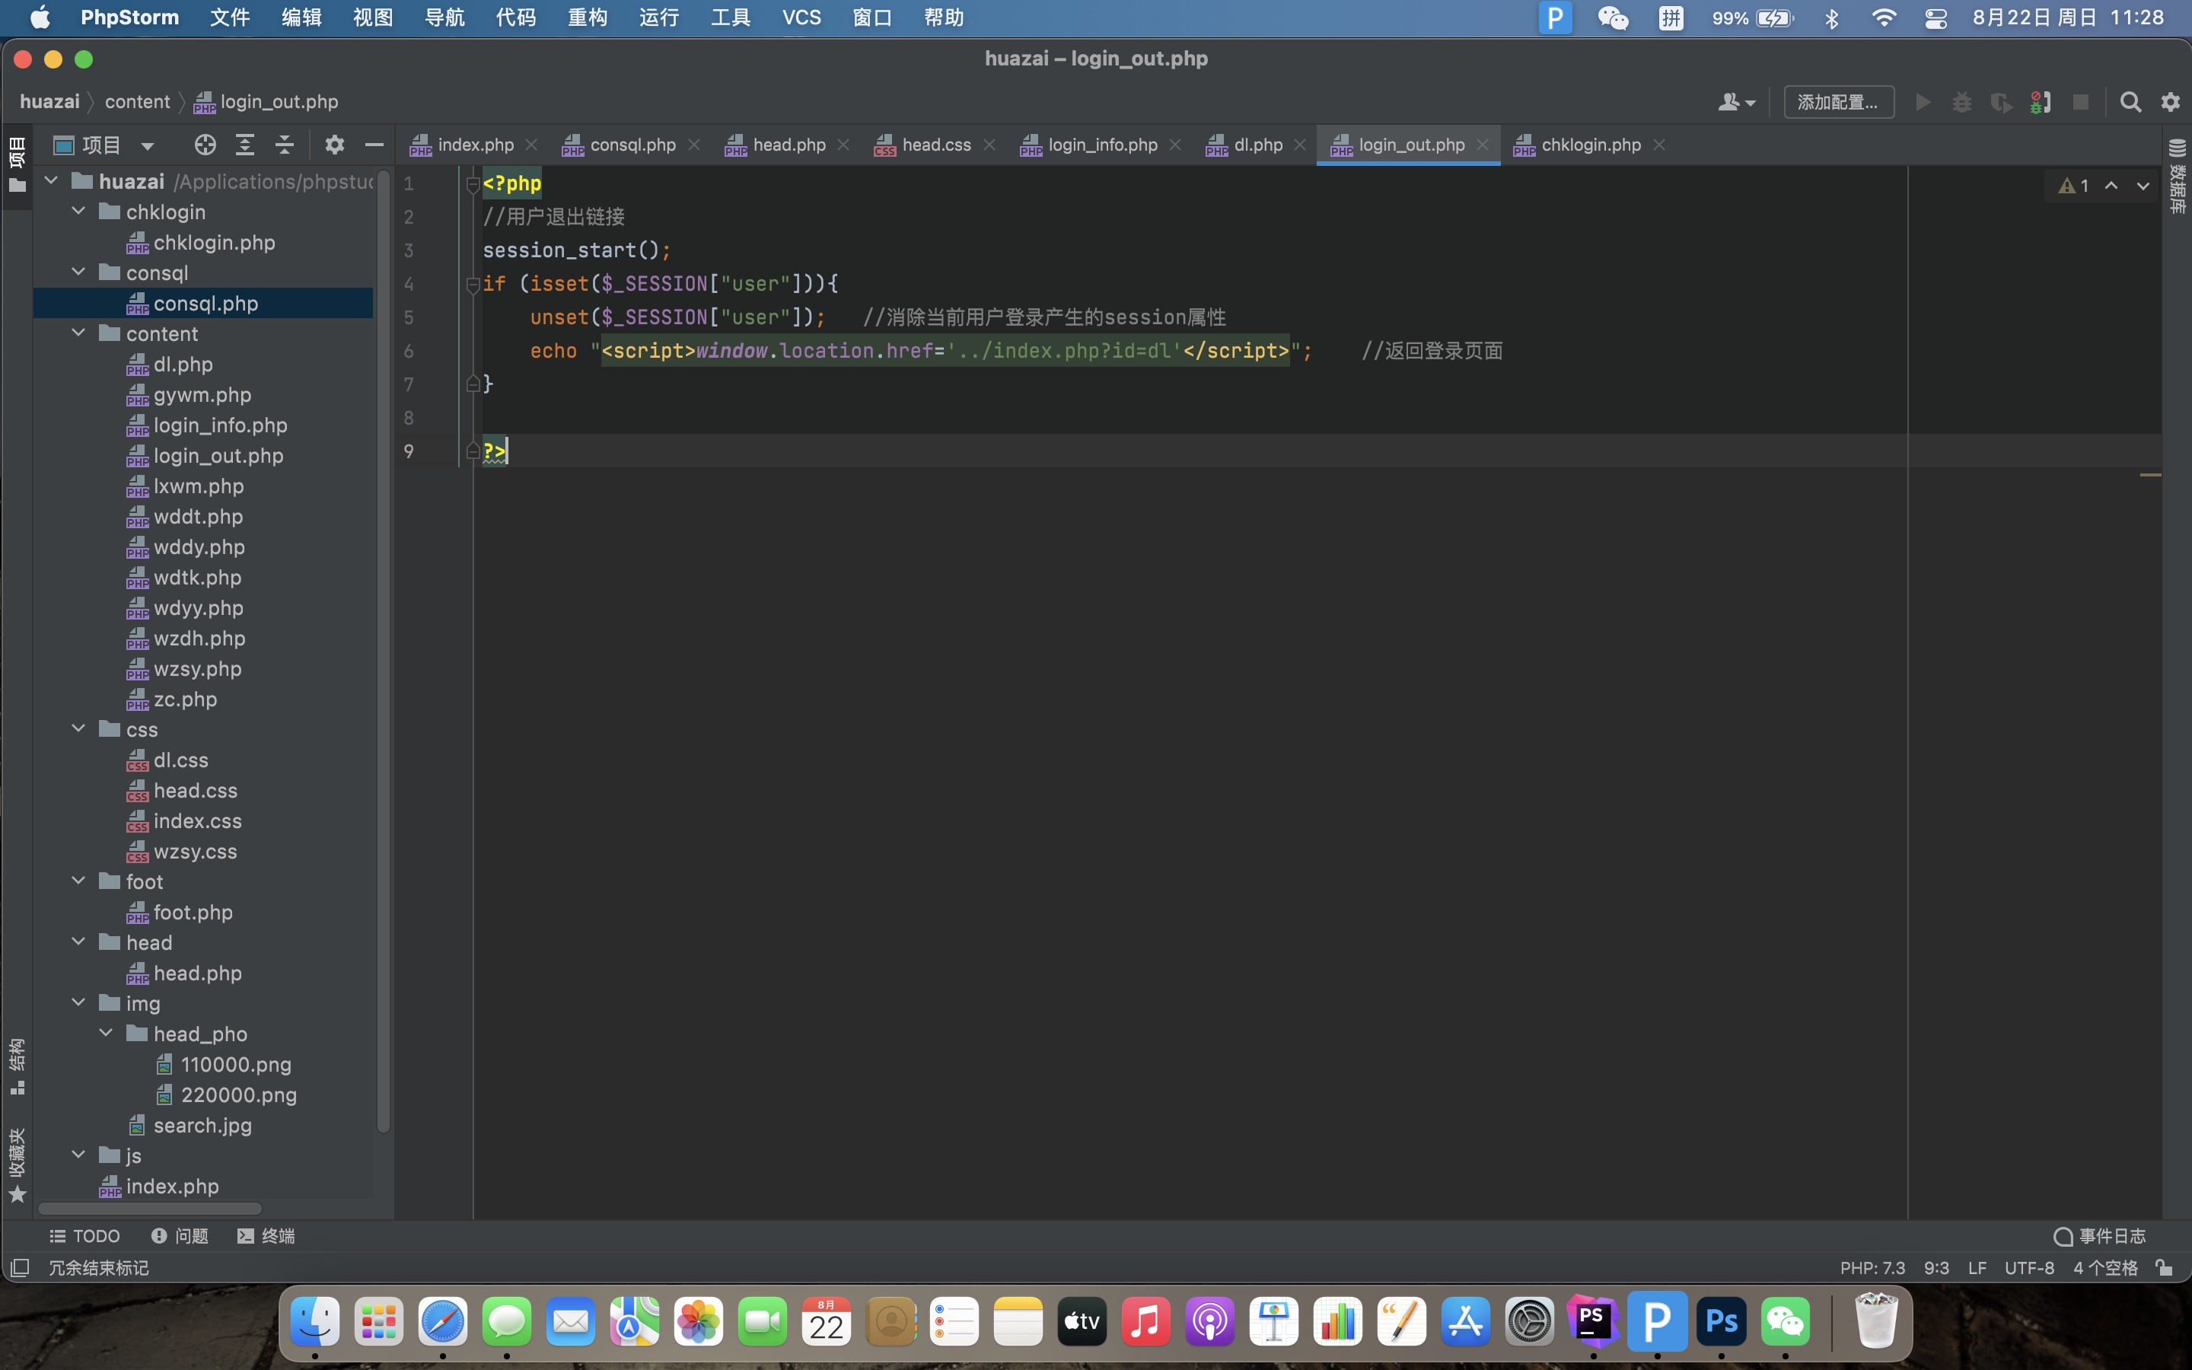Click the locate opened file crosshair icon
This screenshot has height=1370, width=2192.
point(205,145)
